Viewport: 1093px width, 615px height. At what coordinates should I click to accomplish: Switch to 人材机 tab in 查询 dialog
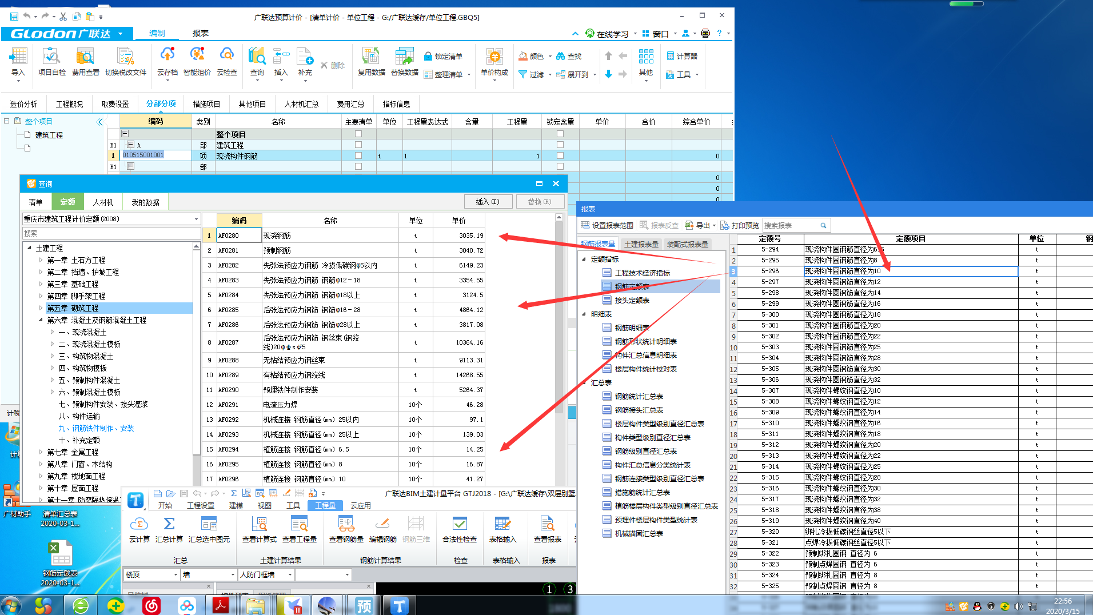103,202
